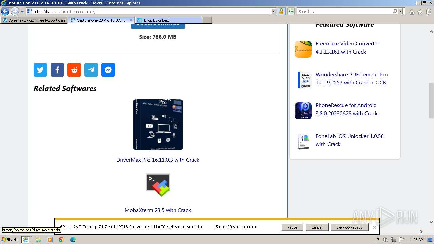
Task: Click the Direct Download button
Action: point(158,26)
